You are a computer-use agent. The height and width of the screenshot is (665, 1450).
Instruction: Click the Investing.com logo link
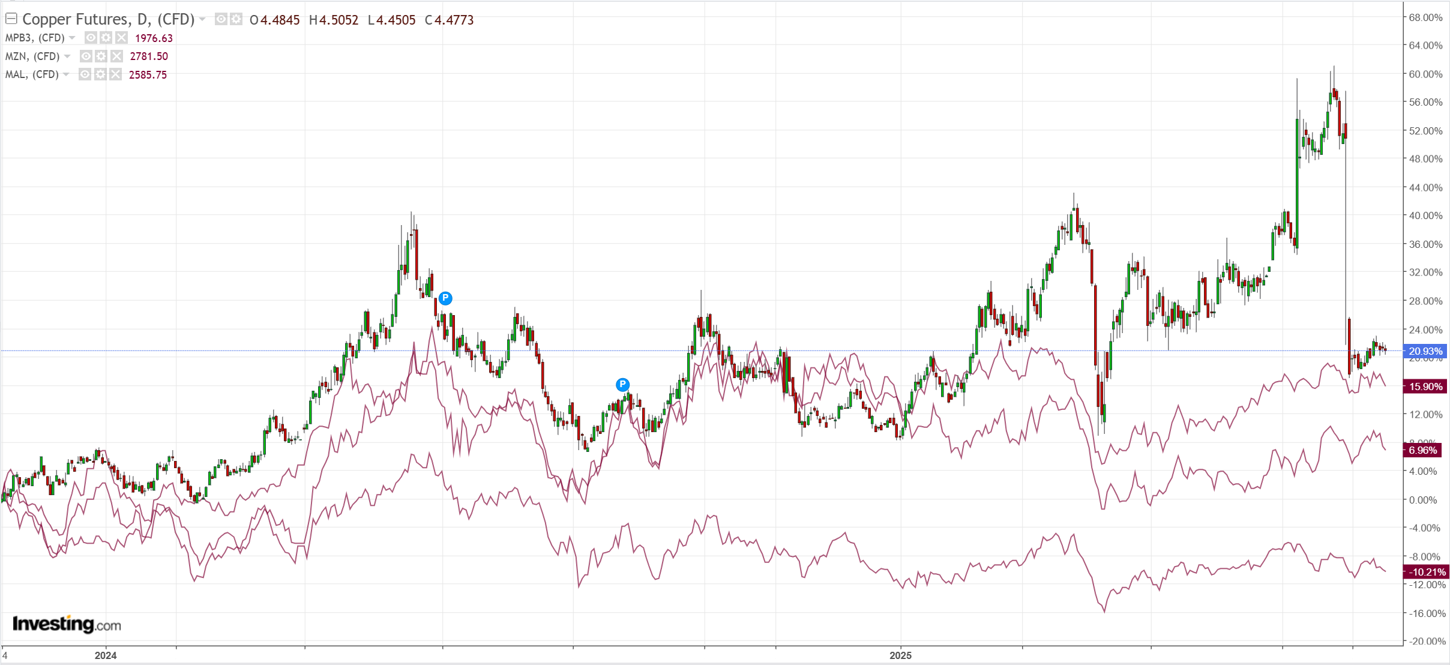point(67,624)
